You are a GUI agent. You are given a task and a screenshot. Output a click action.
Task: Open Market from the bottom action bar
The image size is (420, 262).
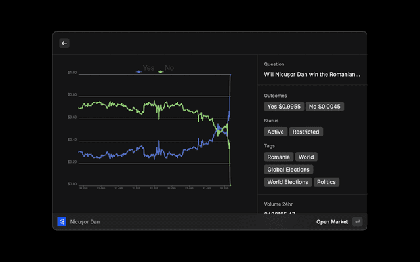pyautogui.click(x=332, y=222)
